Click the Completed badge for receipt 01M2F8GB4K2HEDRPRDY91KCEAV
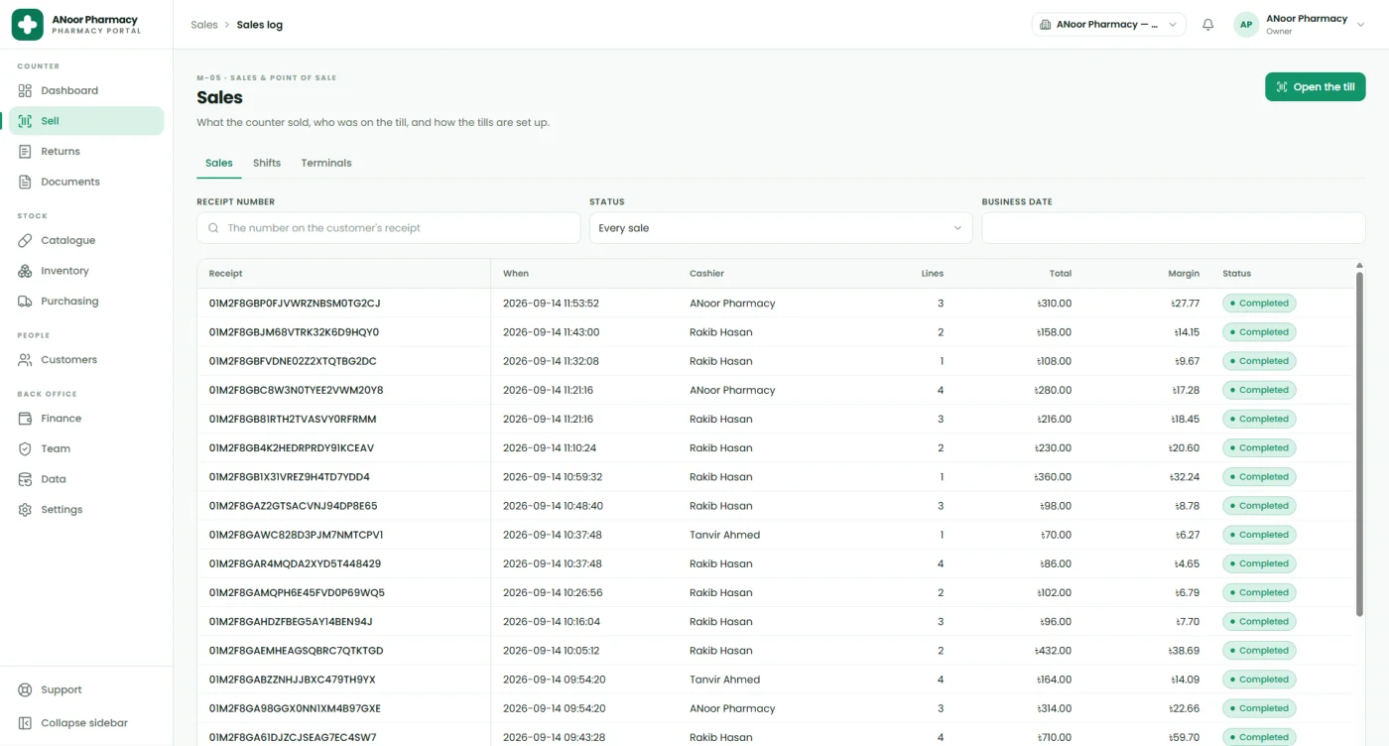The height and width of the screenshot is (746, 1389). coord(1259,448)
